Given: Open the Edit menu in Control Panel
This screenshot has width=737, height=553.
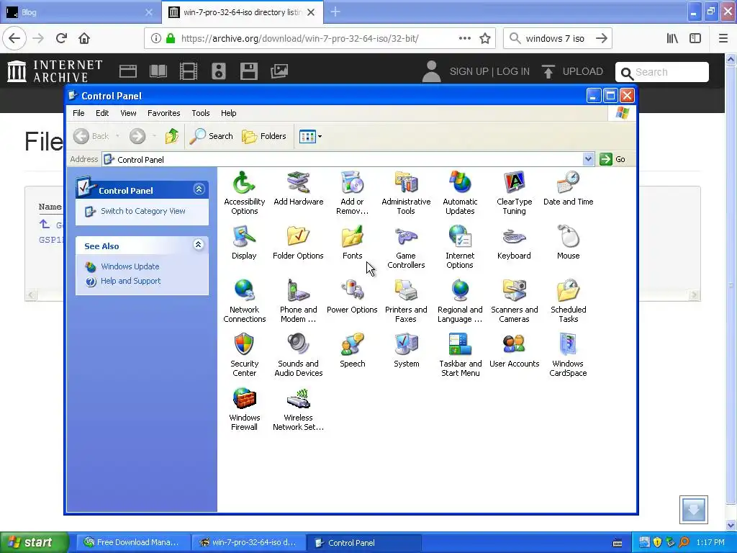Looking at the screenshot, I should (x=102, y=113).
